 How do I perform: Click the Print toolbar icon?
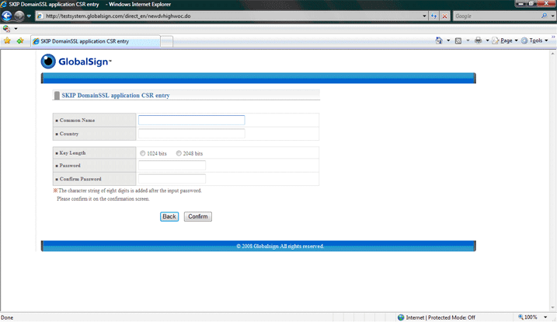(x=478, y=40)
